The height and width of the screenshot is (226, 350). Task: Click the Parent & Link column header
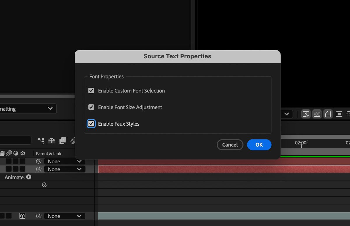pos(48,153)
